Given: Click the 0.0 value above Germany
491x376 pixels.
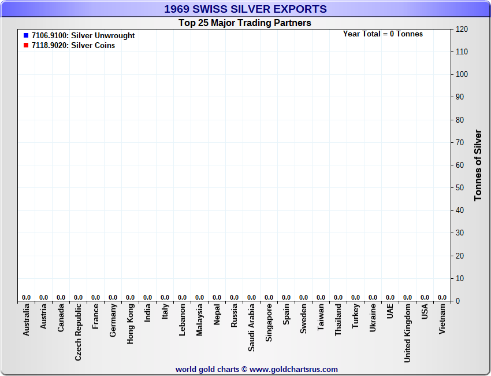Looking at the screenshot, I should [113, 297].
